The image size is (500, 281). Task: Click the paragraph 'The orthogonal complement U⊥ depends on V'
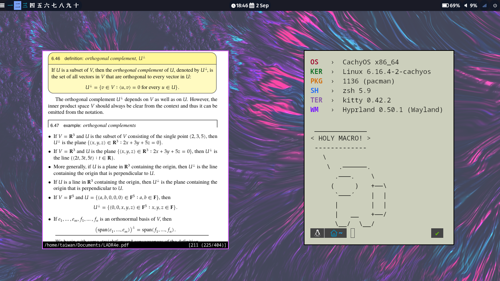133,106
